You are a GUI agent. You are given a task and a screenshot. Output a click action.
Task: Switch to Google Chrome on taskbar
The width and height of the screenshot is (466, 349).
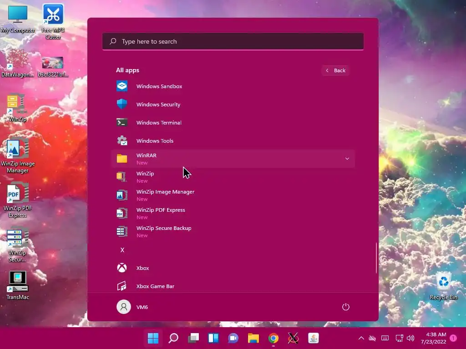[x=274, y=338]
